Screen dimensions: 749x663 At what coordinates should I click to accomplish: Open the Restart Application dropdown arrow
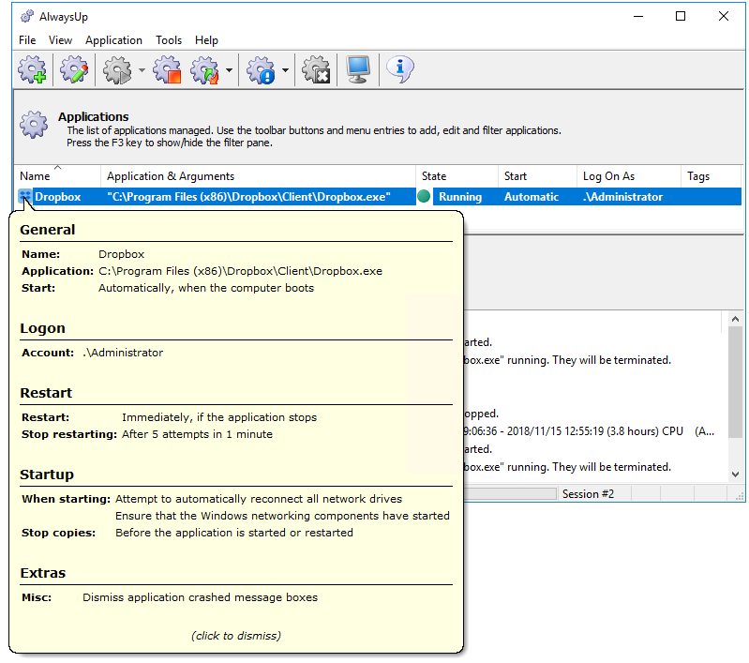coord(230,70)
